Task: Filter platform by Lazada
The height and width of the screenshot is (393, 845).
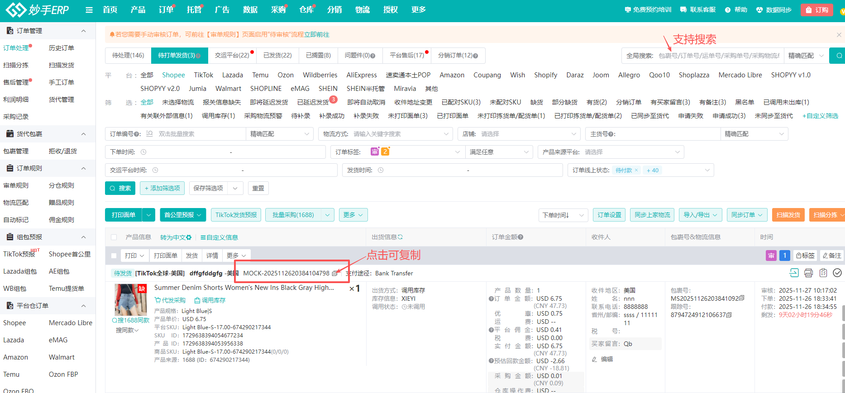Action: click(x=233, y=75)
